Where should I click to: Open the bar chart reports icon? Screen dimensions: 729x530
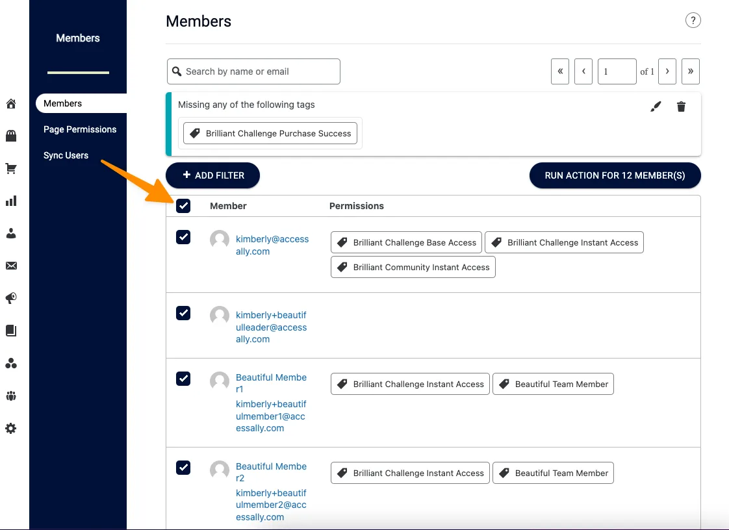11,201
